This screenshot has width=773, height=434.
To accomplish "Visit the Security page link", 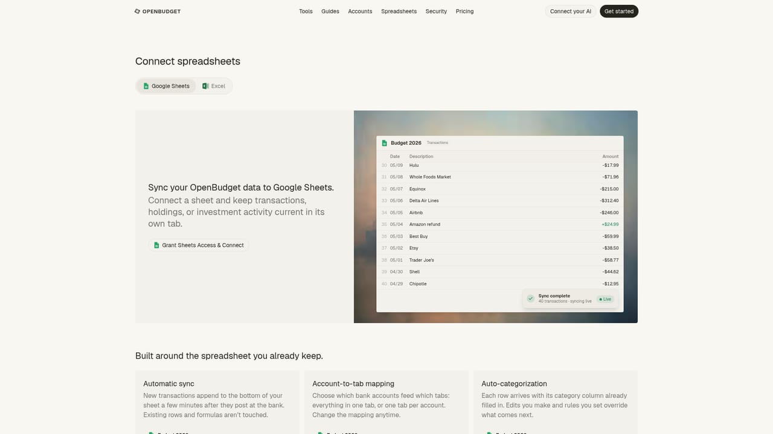I will coord(436,11).
